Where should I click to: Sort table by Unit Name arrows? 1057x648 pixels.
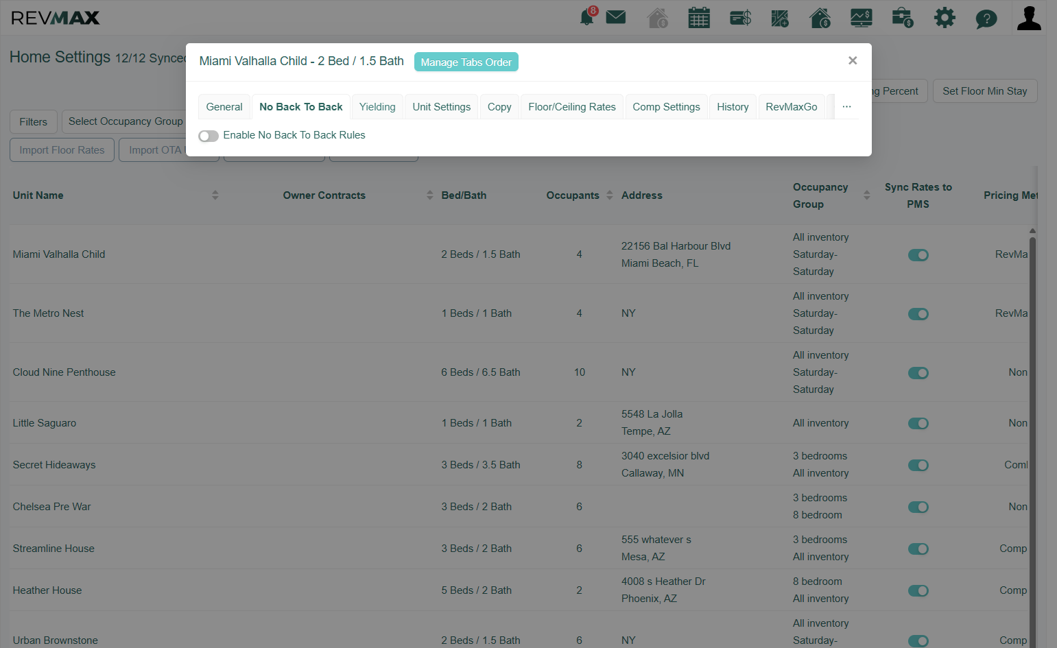point(215,195)
